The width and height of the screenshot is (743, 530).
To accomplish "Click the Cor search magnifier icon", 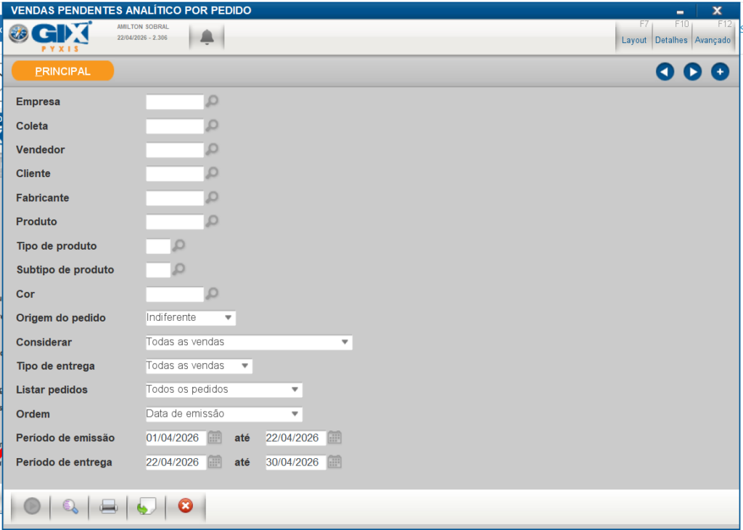I will point(212,293).
